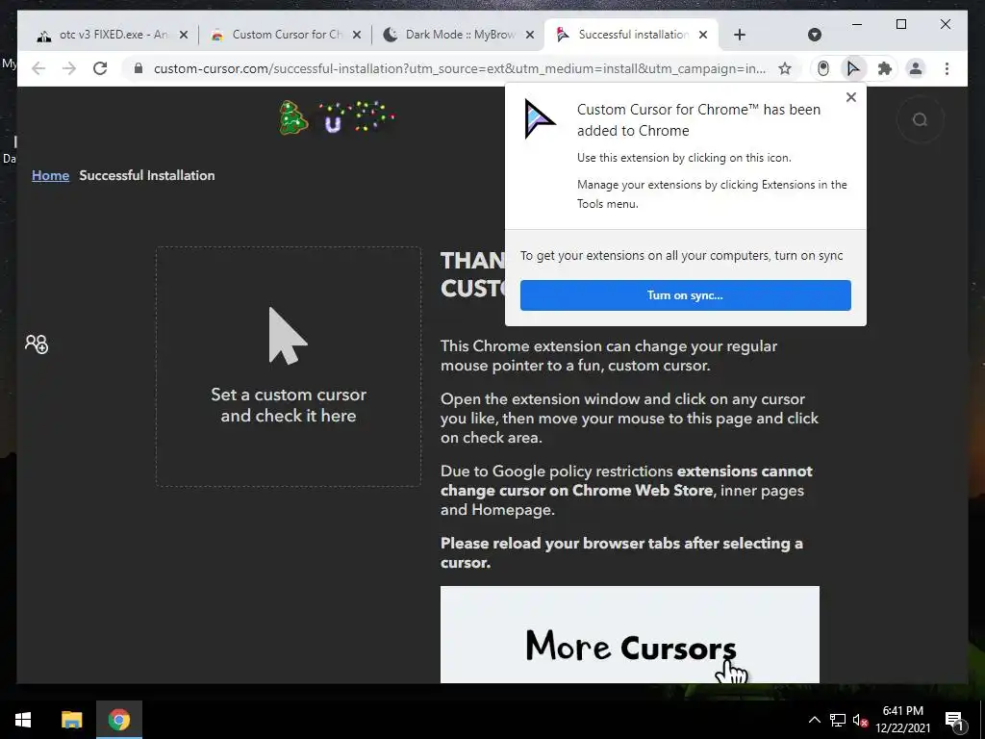Close the Successful installation tab

[703, 35]
